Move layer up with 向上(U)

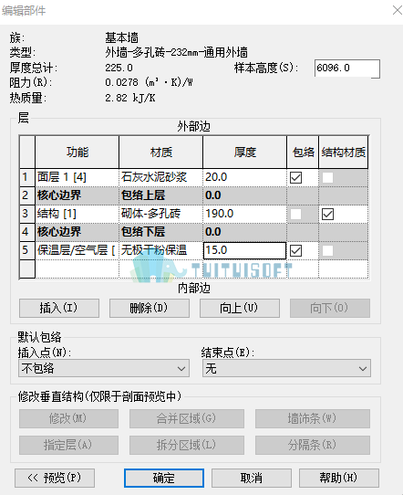click(240, 308)
